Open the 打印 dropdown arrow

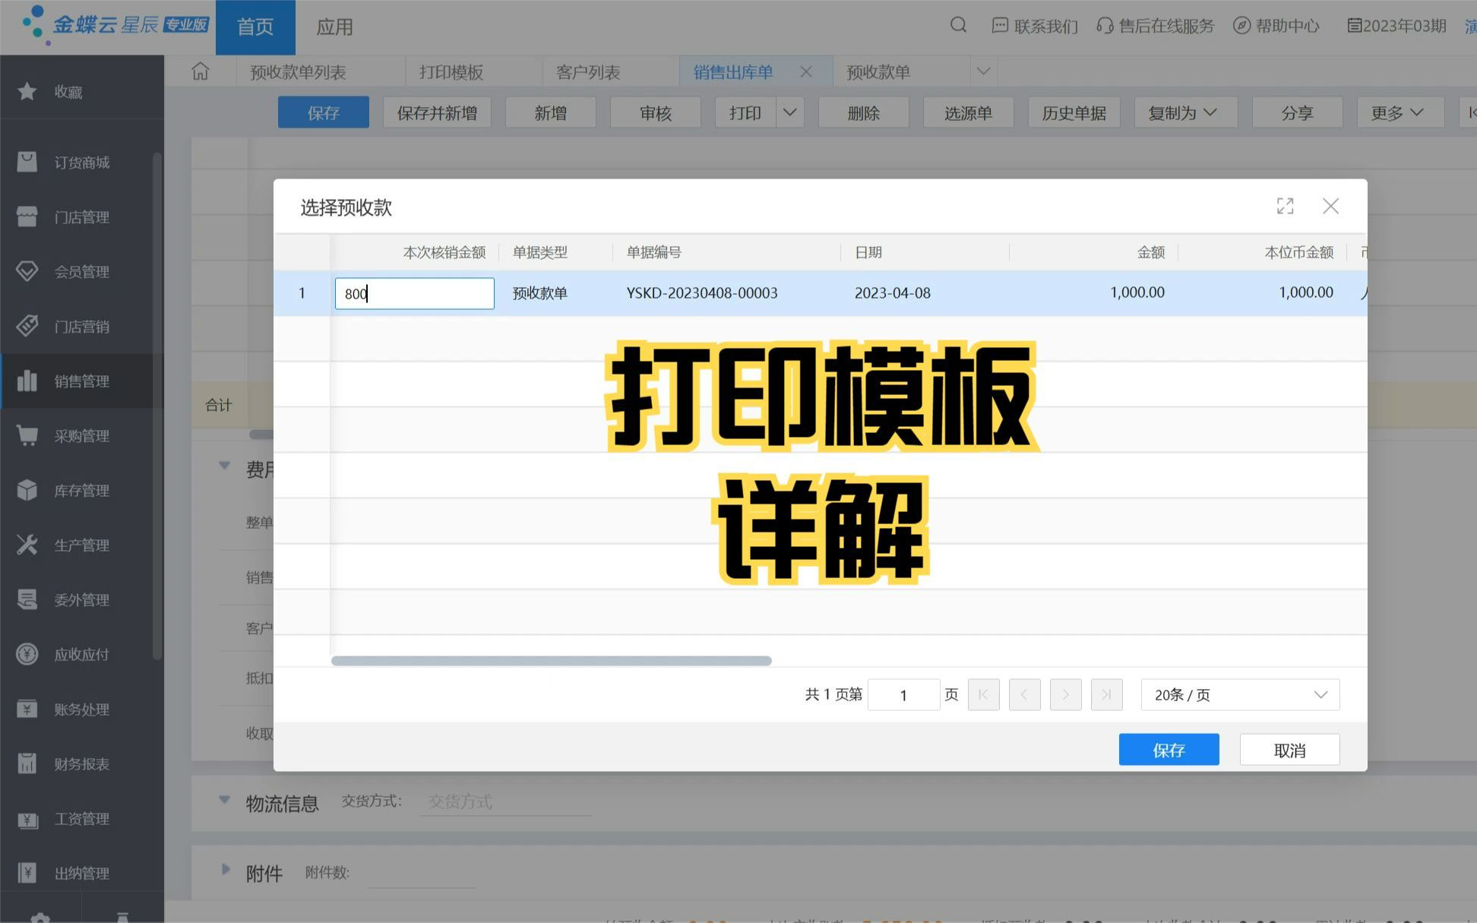point(790,112)
